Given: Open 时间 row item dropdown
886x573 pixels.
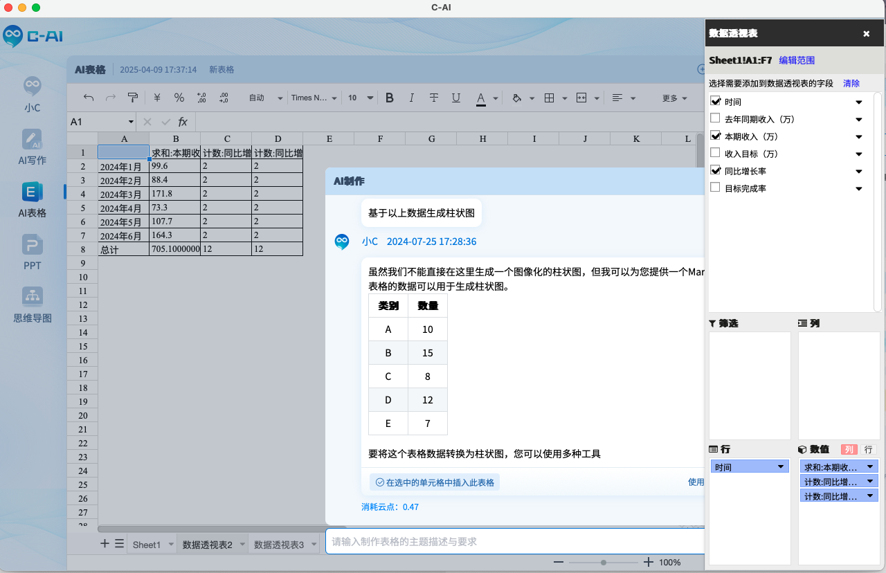Looking at the screenshot, I should click(781, 467).
